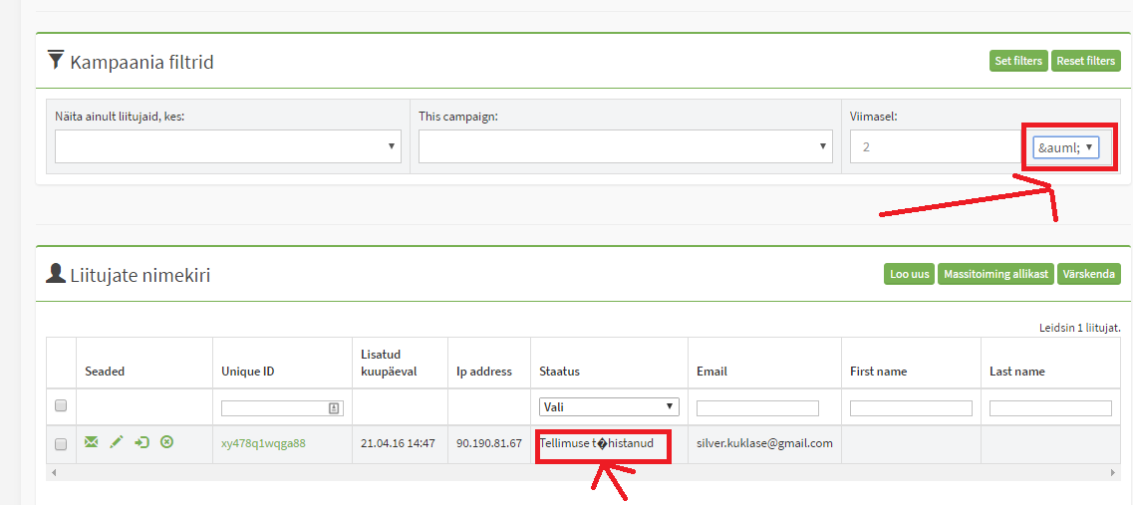Image resolution: width=1133 pixels, height=505 pixels.
Task: Click the small icon inside Unique ID filter
Action: (x=334, y=408)
